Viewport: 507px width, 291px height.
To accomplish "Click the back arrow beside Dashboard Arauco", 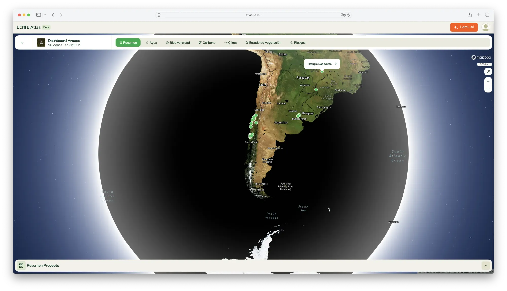I will pos(23,43).
